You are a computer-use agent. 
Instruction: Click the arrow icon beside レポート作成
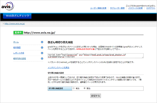pos(42,53)
